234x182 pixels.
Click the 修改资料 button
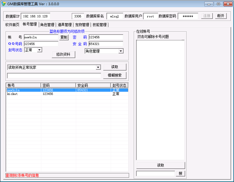pos(63,55)
